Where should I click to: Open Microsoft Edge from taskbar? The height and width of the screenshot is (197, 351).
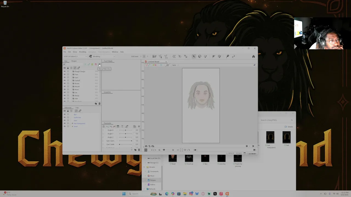click(x=167, y=194)
